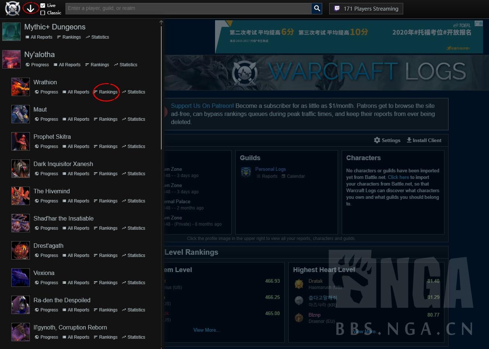Open Dark Inquisitor Xanesh Rankings
This screenshot has width=489, height=349.
tap(106, 174)
